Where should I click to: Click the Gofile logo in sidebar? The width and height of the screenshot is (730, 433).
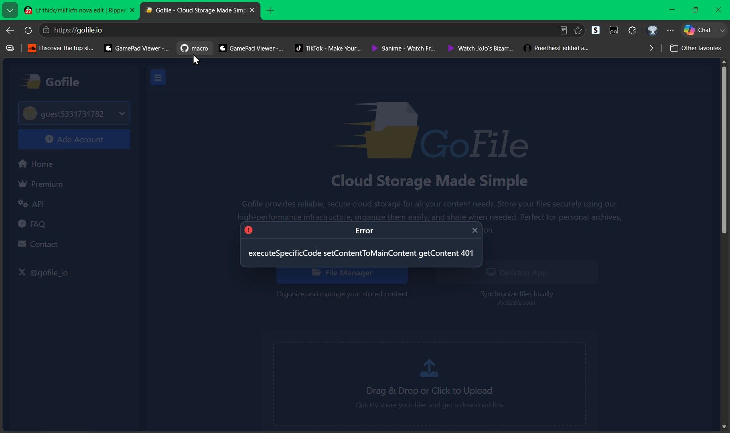coord(51,82)
